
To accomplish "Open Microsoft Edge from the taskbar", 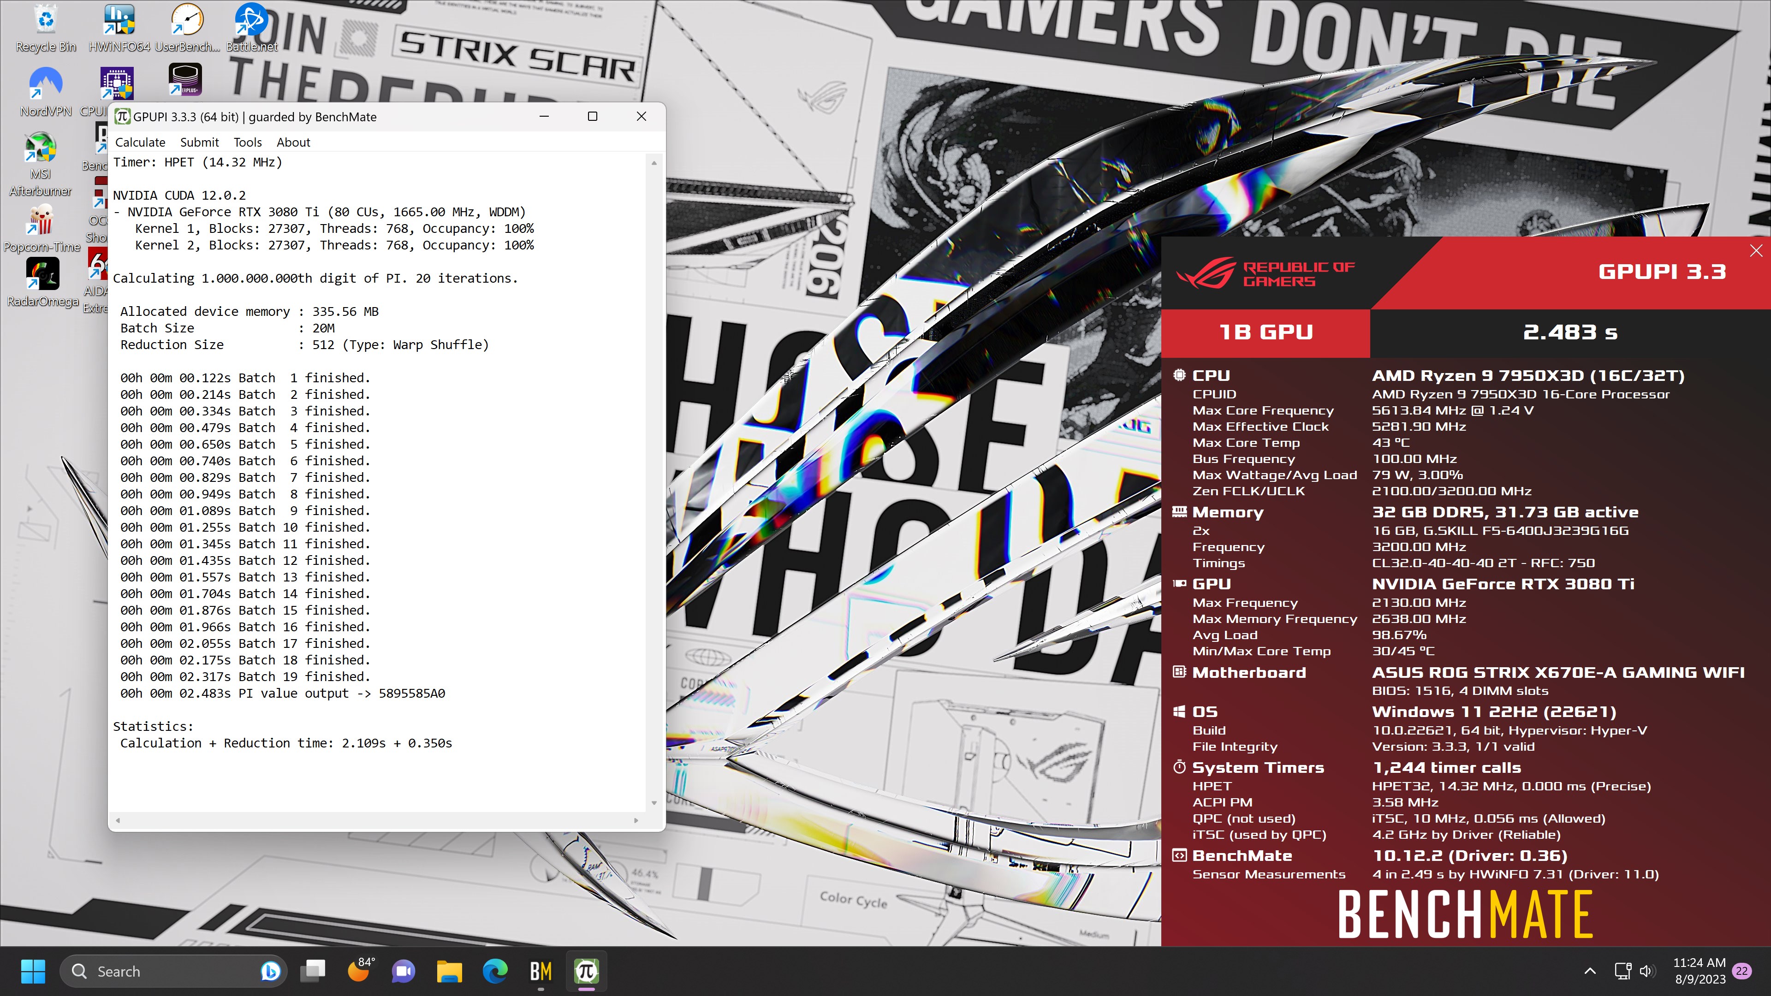I will point(495,971).
